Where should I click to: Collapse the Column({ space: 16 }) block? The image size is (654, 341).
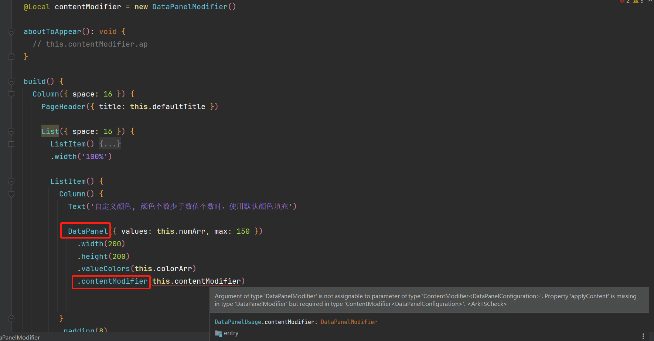11,94
